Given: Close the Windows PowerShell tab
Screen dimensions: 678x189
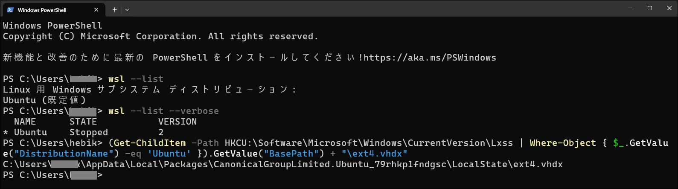Looking at the screenshot, I should [96, 10].
